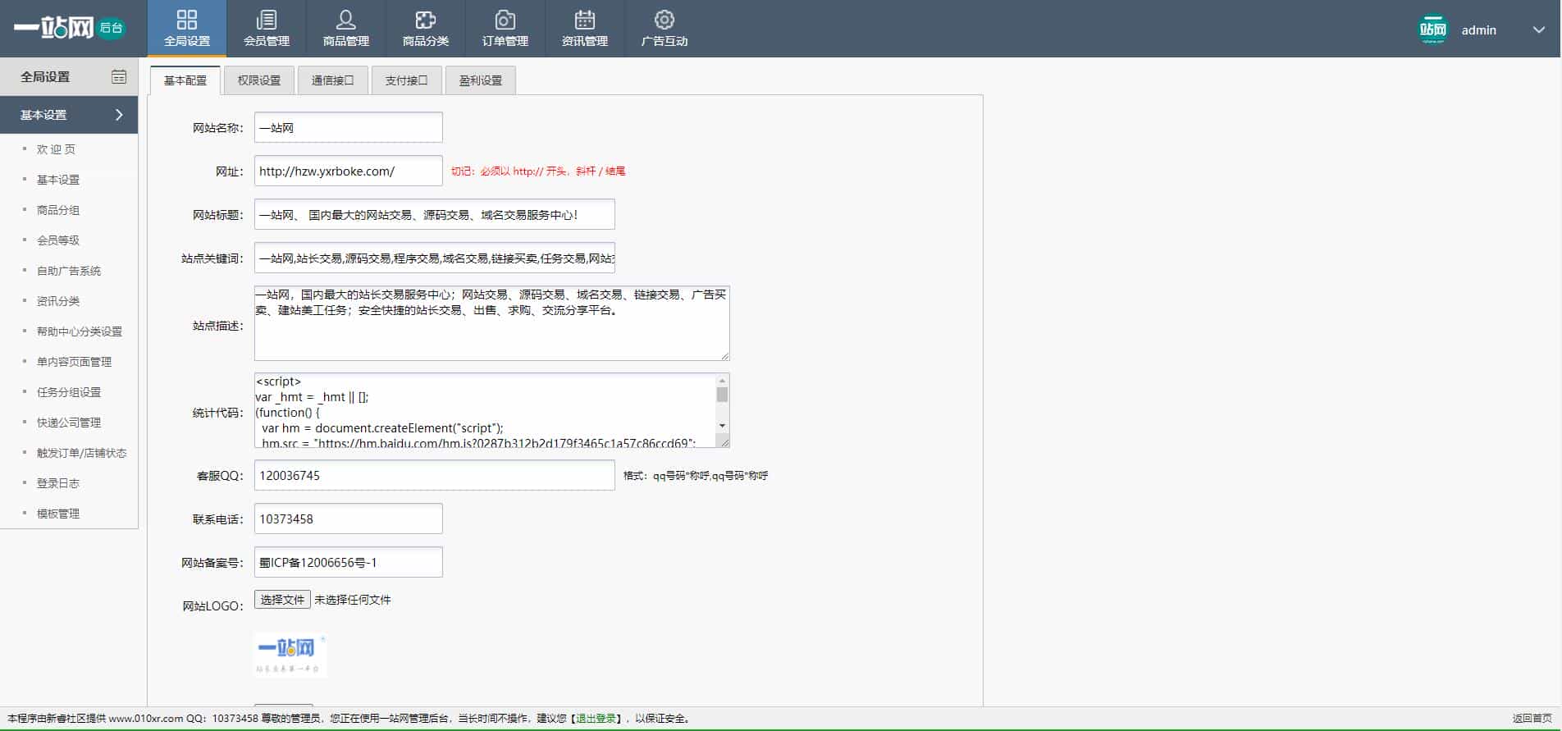Click the 统计代码 scrollbar up arrow
1562x731 pixels.
click(x=722, y=381)
